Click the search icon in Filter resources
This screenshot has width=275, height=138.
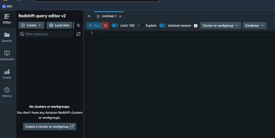[x=22, y=34]
